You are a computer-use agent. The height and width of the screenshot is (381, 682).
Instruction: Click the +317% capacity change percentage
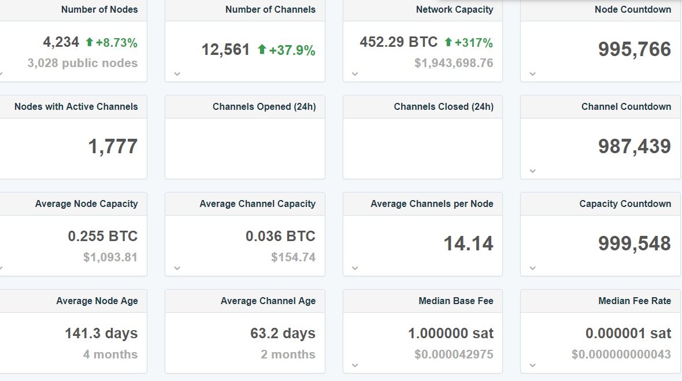click(474, 42)
